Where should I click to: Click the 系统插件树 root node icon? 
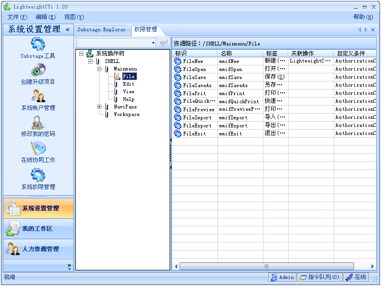tap(90, 54)
